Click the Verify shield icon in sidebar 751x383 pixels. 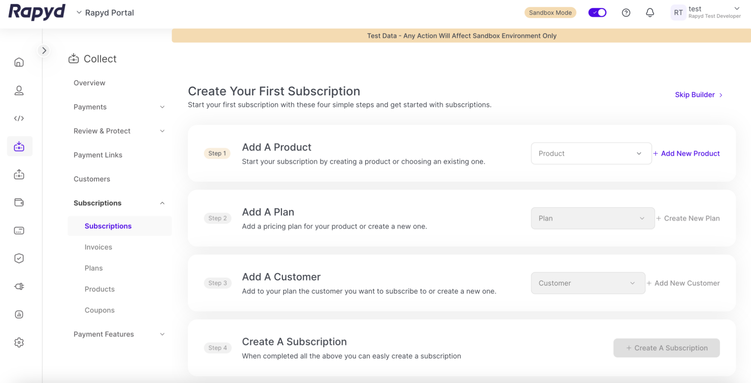click(19, 258)
